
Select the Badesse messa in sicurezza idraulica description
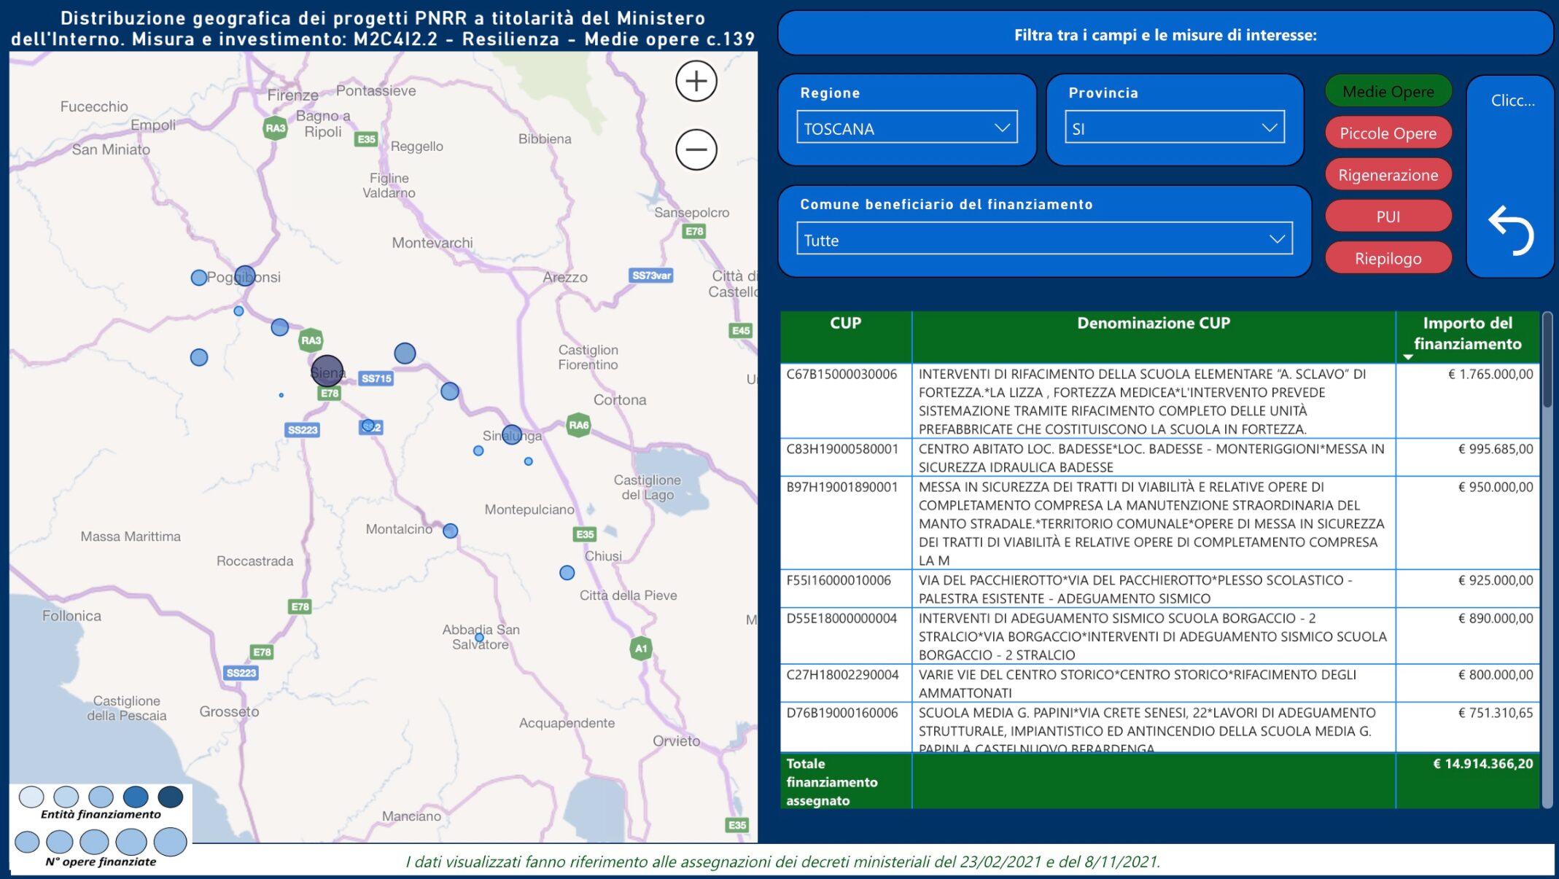(1154, 458)
